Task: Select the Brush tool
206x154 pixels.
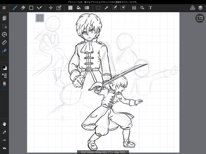Action: pos(15,8)
